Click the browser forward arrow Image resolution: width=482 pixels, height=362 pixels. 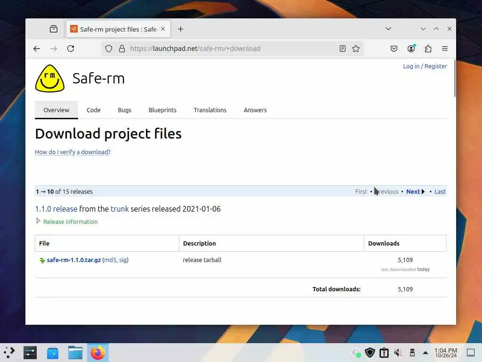[54, 49]
